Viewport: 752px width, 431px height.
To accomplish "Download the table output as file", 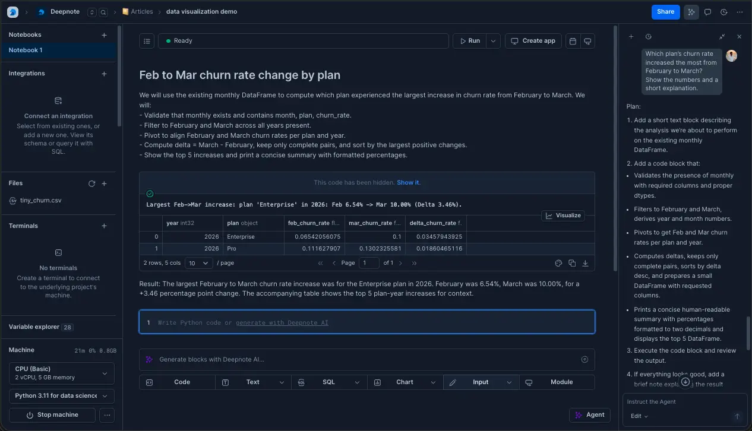I will pyautogui.click(x=585, y=263).
